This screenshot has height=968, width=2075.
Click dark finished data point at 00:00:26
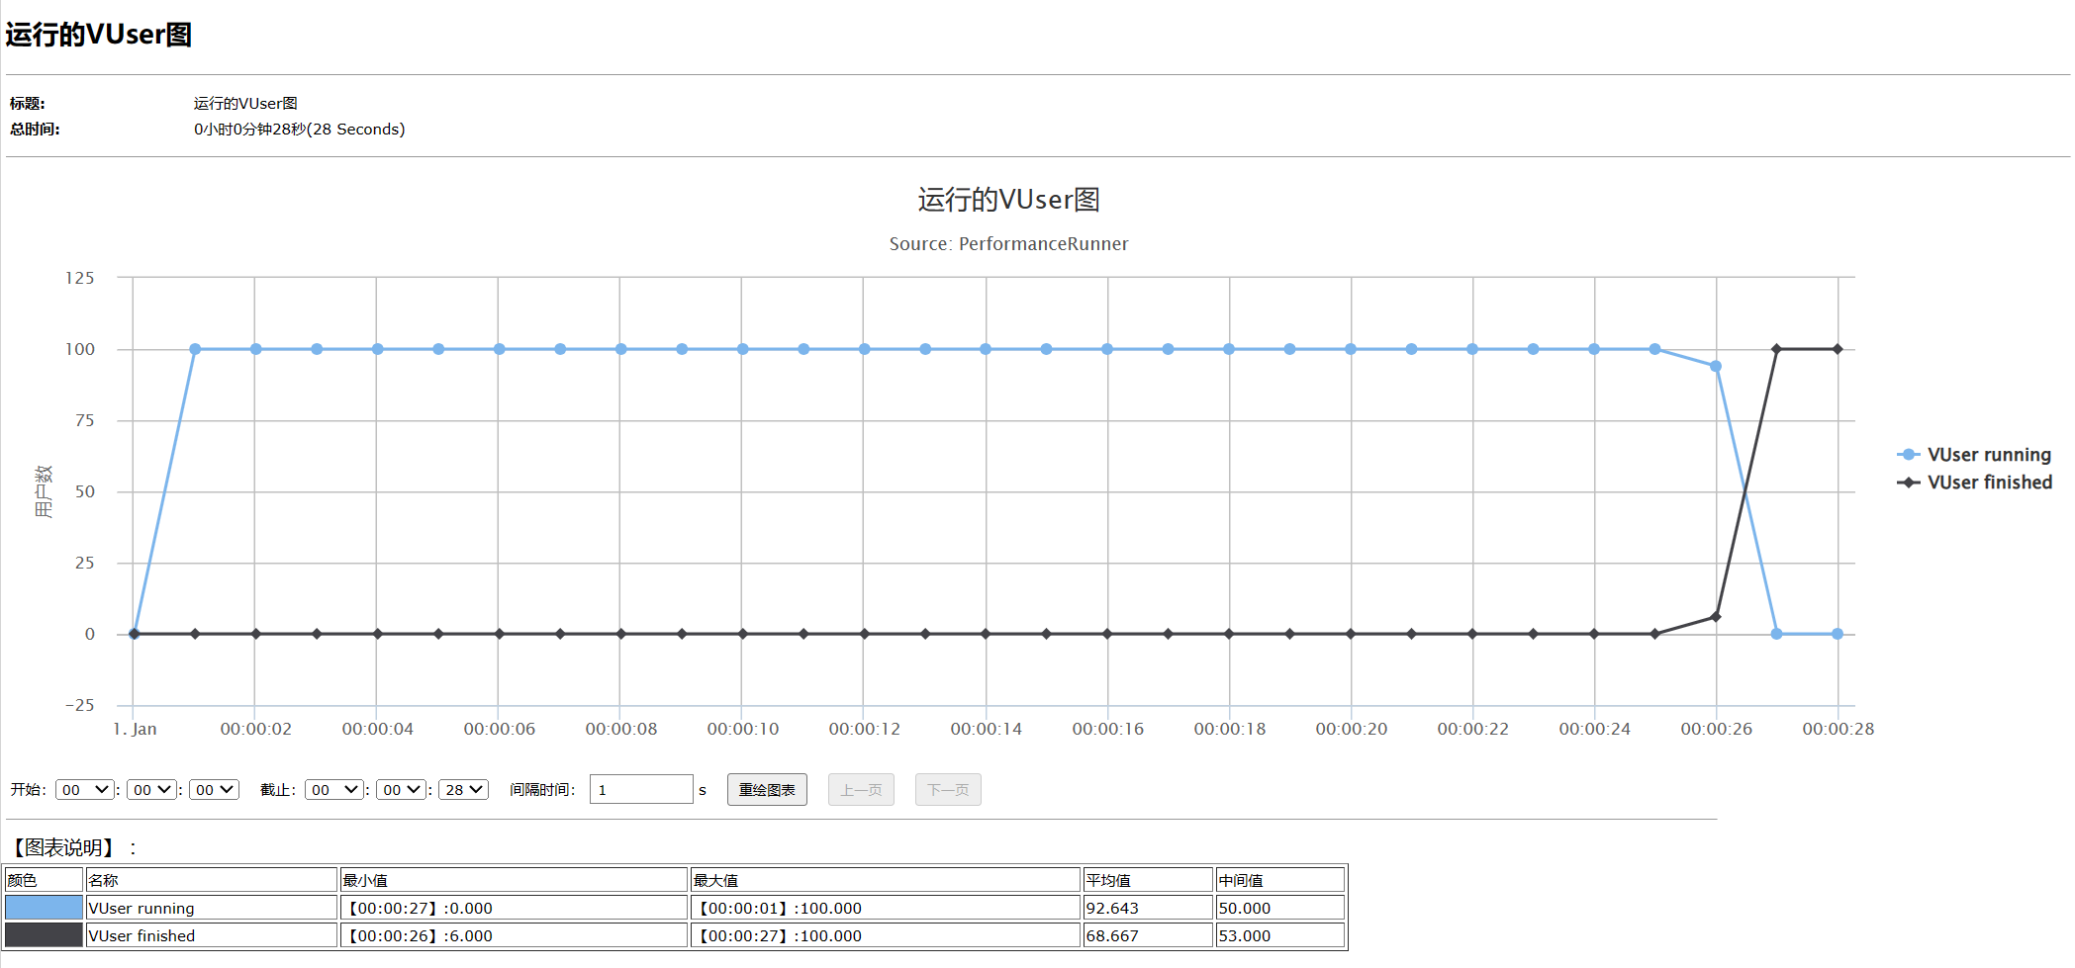[x=1716, y=617]
